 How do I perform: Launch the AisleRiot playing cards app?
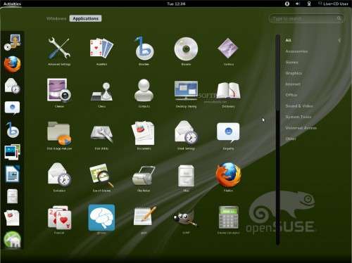point(101,49)
